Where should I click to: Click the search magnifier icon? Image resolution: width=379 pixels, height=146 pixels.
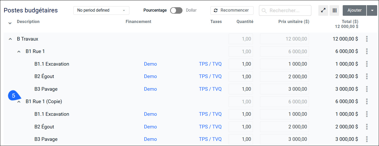coord(264,11)
